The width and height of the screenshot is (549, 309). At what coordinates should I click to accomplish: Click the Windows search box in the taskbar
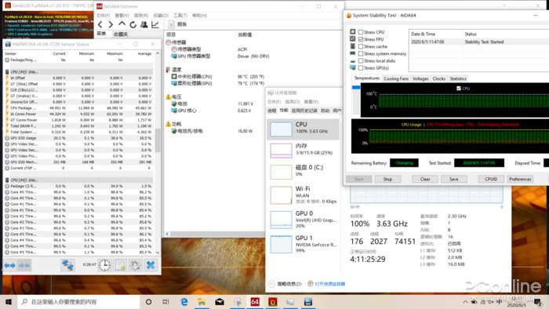tap(78, 302)
